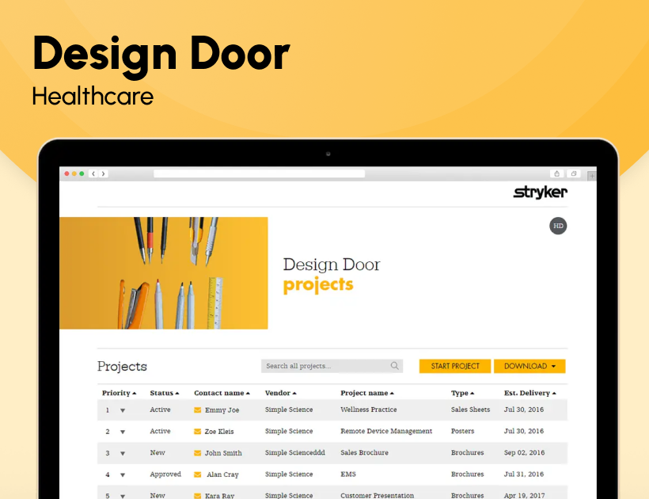This screenshot has height=499, width=649.
Task: Toggle Est. Delivery sort direction
Action: tap(530, 392)
